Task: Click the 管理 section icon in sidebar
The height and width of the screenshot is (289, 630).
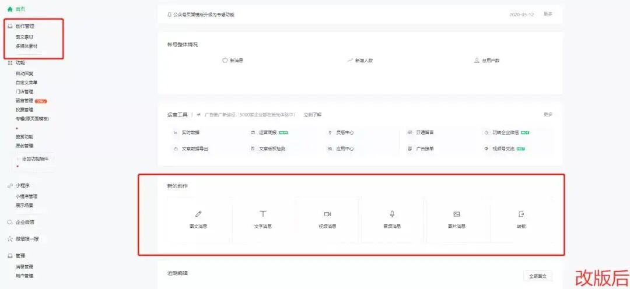Action: [x=10, y=256]
